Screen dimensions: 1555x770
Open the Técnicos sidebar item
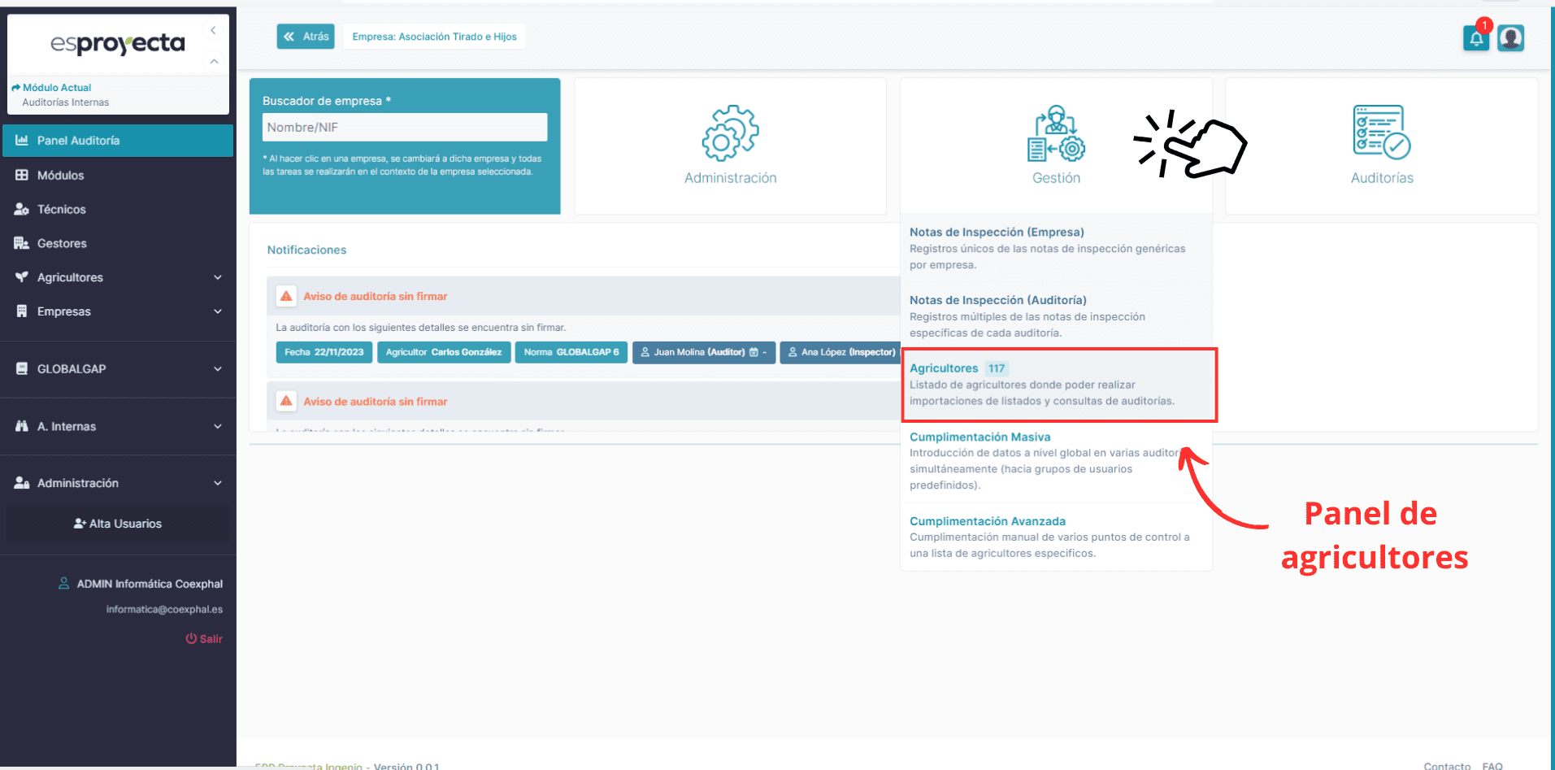tap(62, 209)
